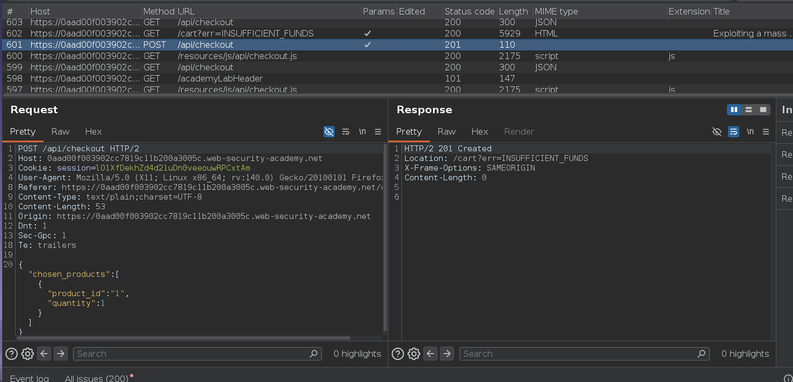The height and width of the screenshot is (382, 793).
Task: Toggle hide non-printable characters in Response panel
Action: (x=716, y=131)
